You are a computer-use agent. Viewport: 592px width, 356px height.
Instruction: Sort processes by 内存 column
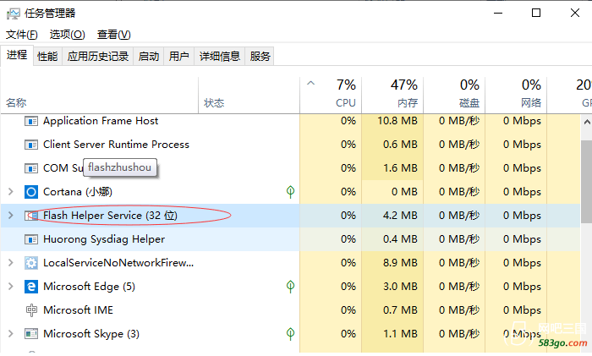(392, 96)
